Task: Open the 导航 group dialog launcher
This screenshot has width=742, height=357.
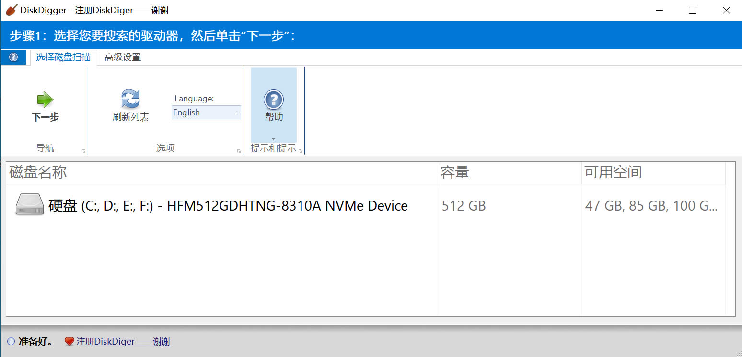Action: [83, 151]
